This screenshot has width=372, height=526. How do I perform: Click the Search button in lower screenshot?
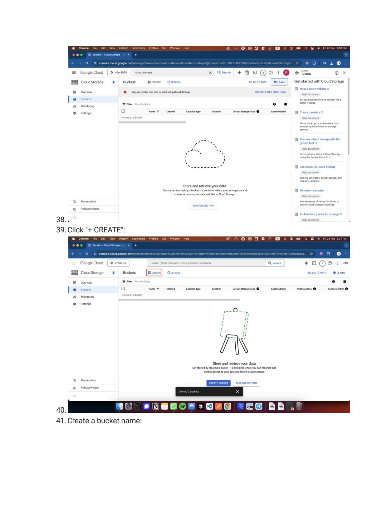(275, 263)
